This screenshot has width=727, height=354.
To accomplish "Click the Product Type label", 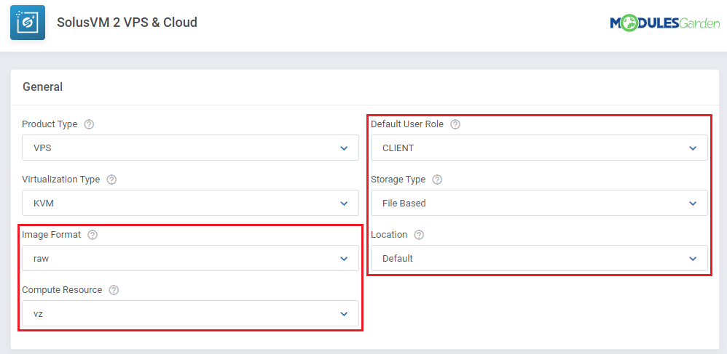I will click(50, 124).
